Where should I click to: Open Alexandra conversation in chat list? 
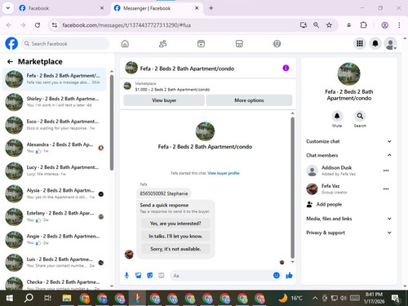(55, 148)
